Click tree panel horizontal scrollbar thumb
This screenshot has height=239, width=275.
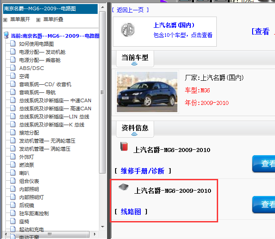point(50,234)
